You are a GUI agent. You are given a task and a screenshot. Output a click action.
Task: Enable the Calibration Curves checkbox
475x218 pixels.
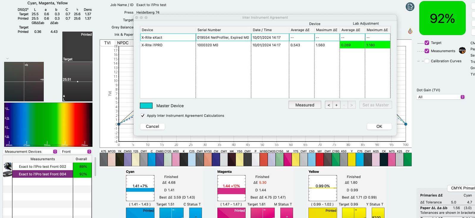coord(427,61)
